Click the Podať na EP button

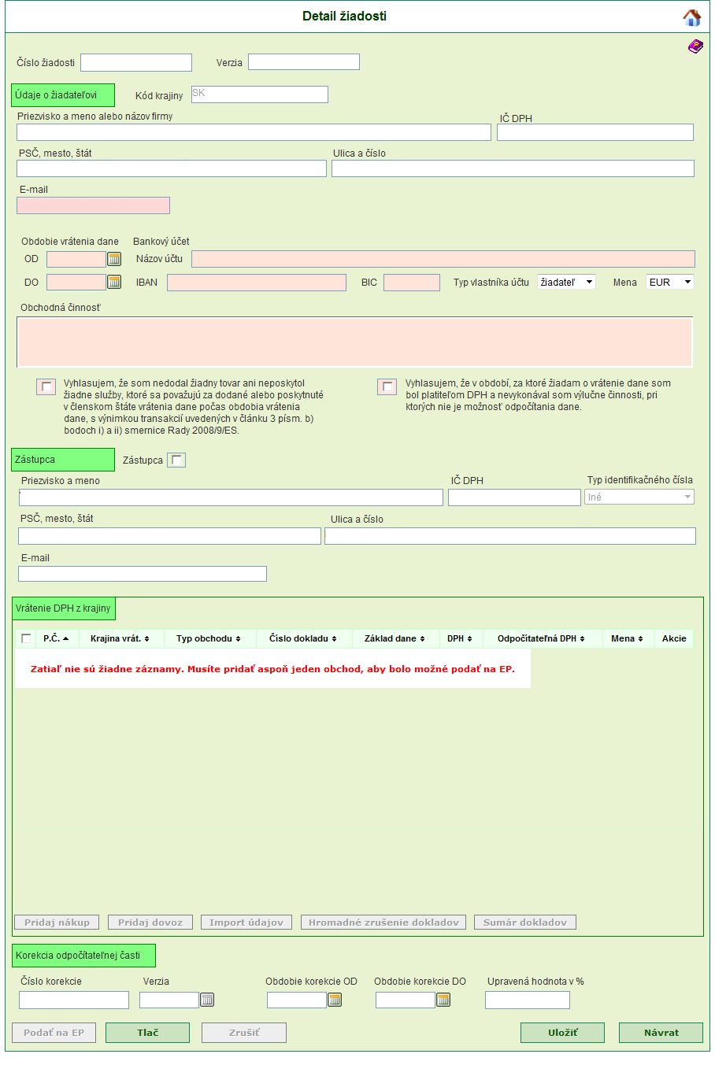pos(54,1033)
